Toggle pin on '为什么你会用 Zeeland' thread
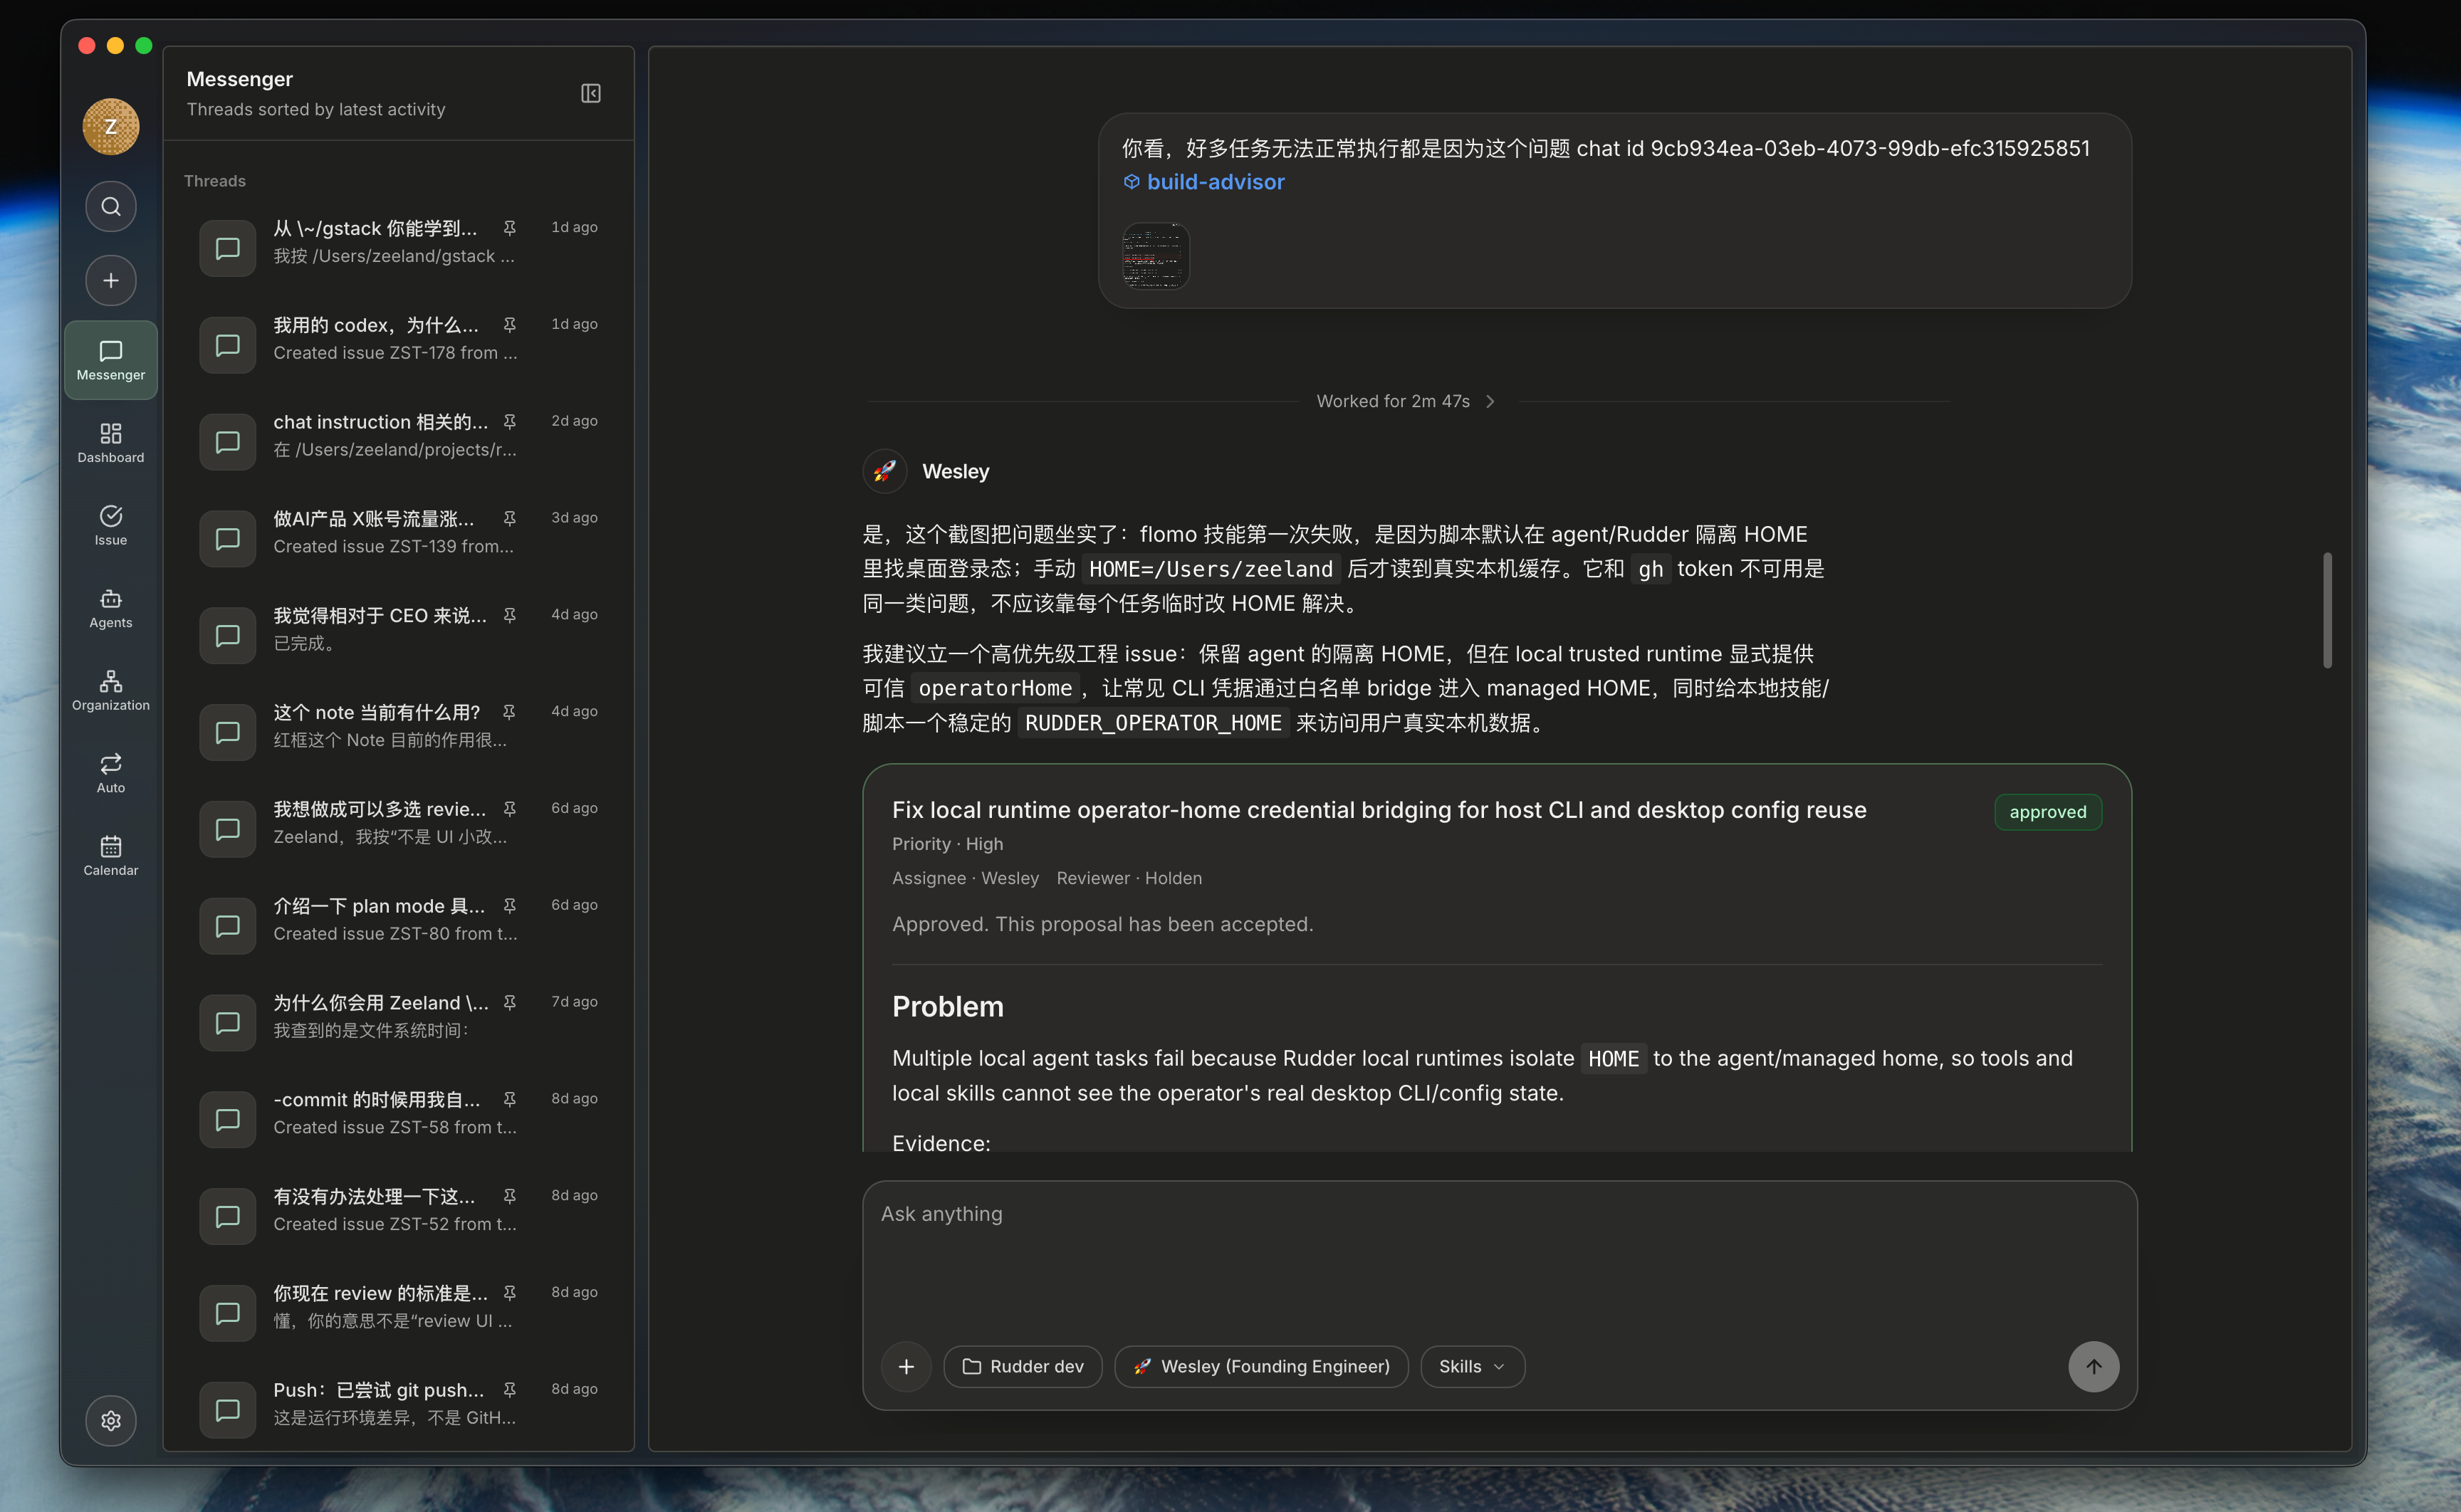This screenshot has height=1512, width=2461. click(510, 1003)
